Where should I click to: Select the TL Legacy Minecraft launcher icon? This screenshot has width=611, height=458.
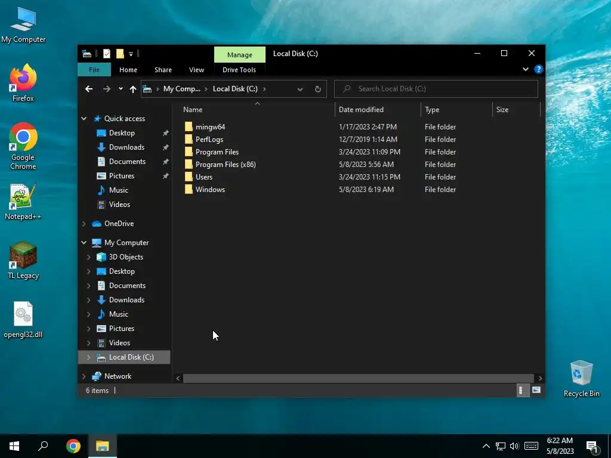[x=23, y=260]
